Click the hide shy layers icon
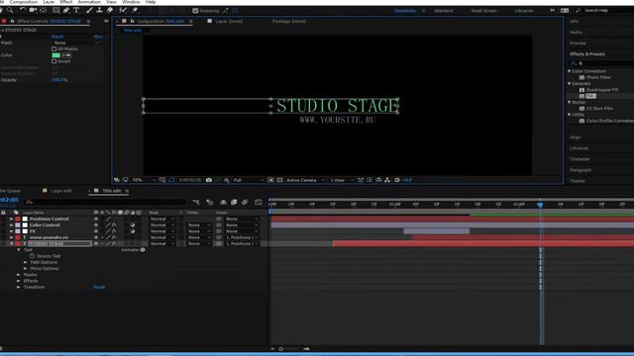The height and width of the screenshot is (356, 634). pos(223,202)
